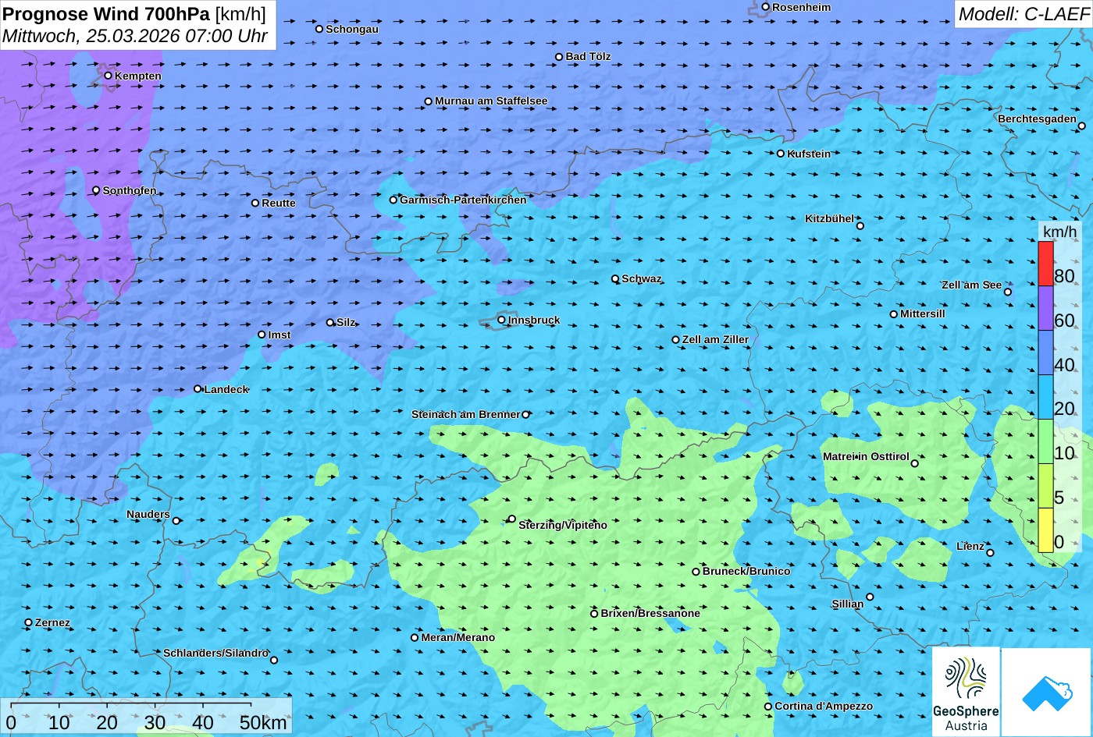Click the purple 60 km/h legend color
The height and width of the screenshot is (737, 1093).
point(1045,308)
